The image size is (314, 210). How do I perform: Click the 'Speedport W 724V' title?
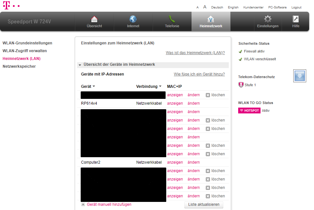[x=29, y=22]
